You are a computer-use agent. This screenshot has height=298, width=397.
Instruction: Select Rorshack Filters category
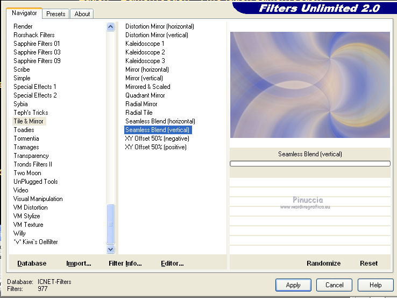34,35
